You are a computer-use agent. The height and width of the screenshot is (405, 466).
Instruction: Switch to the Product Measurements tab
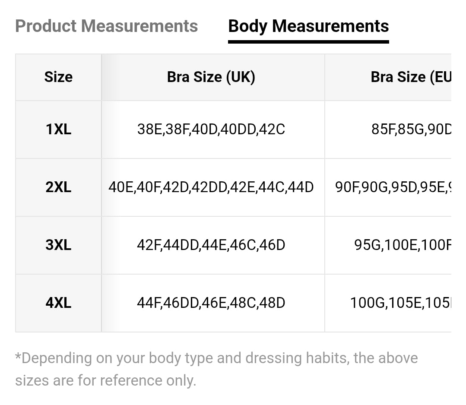[x=106, y=26]
